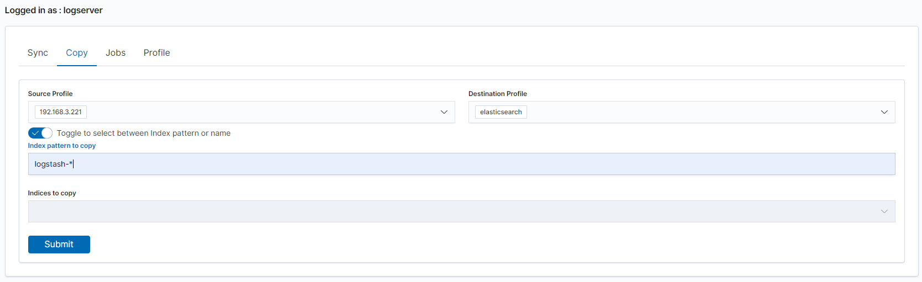Click the 'Destination Profile' field label
The width and height of the screenshot is (922, 282).
click(497, 94)
